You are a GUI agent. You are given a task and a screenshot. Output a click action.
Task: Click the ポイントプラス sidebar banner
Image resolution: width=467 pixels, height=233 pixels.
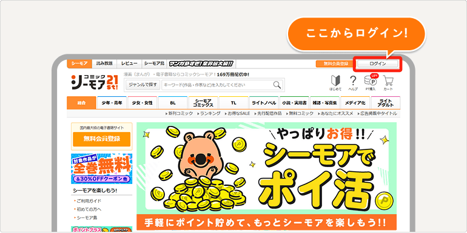point(101,229)
